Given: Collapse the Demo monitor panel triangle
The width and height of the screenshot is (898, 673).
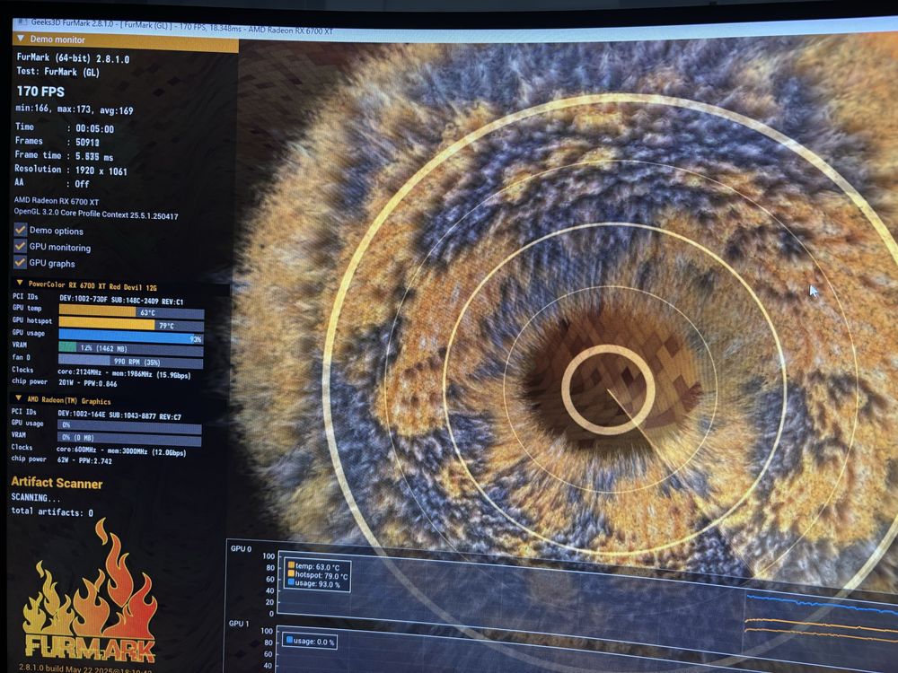Looking at the screenshot, I should pos(21,39).
